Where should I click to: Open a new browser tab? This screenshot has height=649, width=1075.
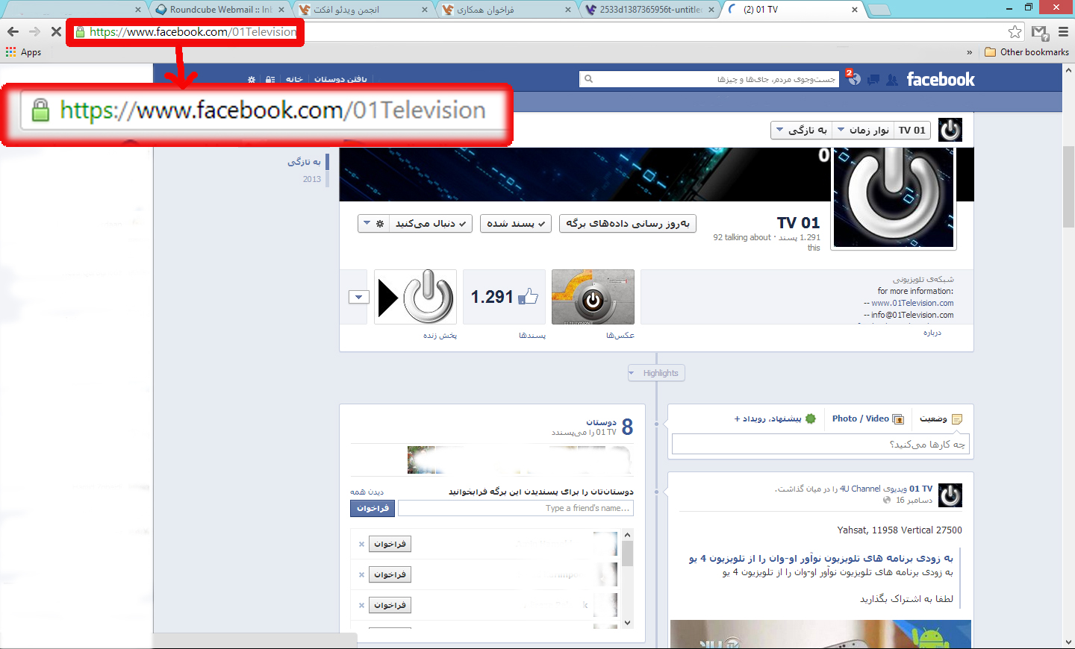click(879, 10)
